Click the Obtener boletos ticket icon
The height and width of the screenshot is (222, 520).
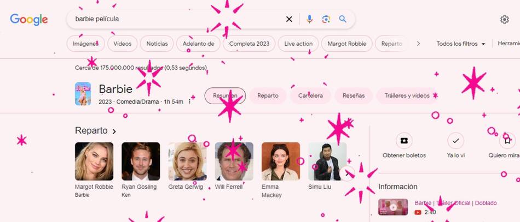(404, 141)
